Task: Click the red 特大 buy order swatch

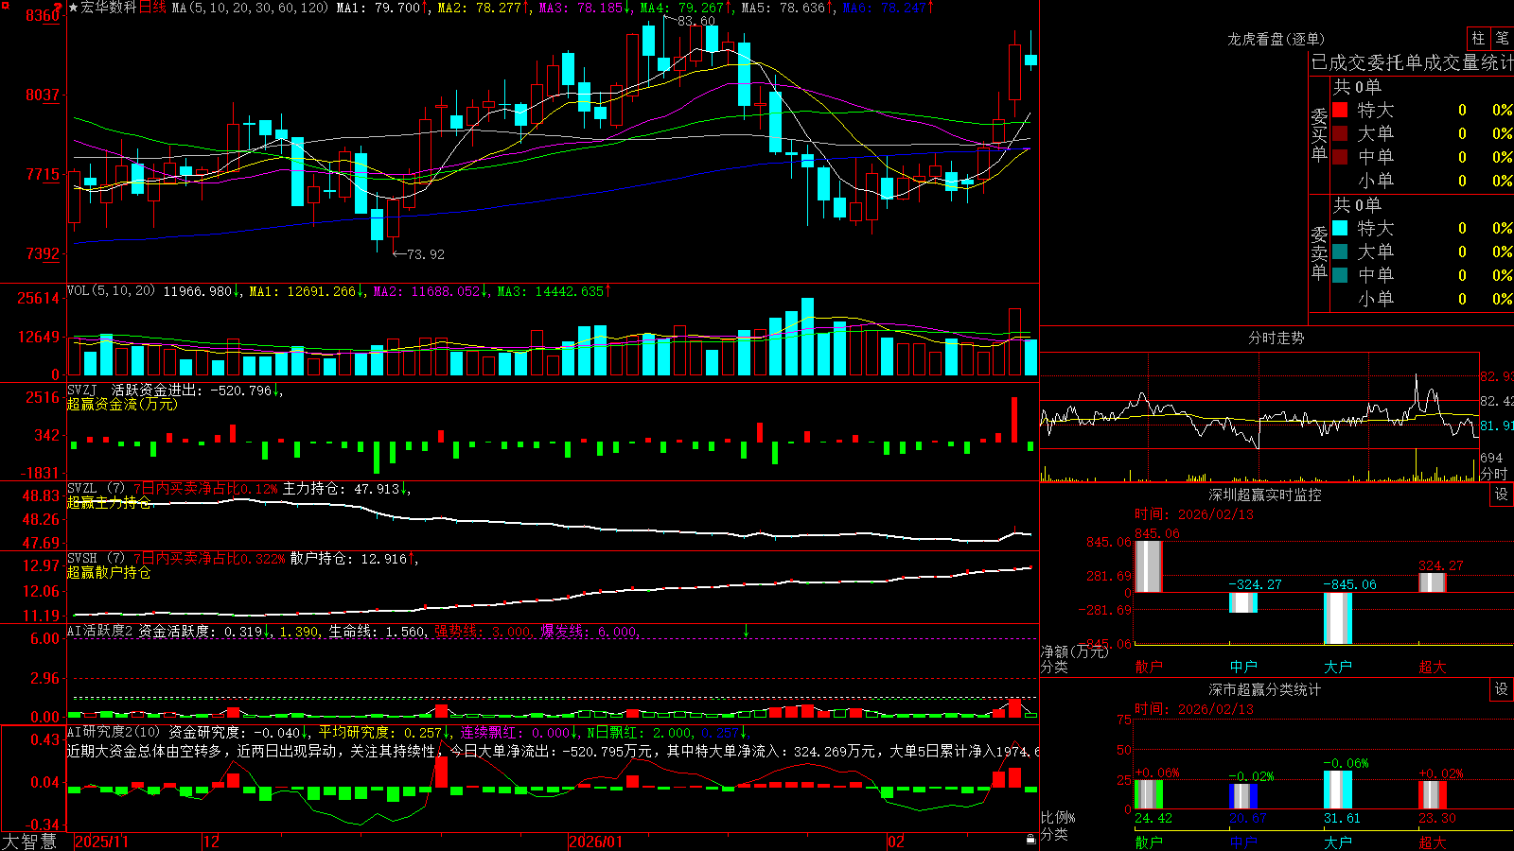Action: point(1340,110)
